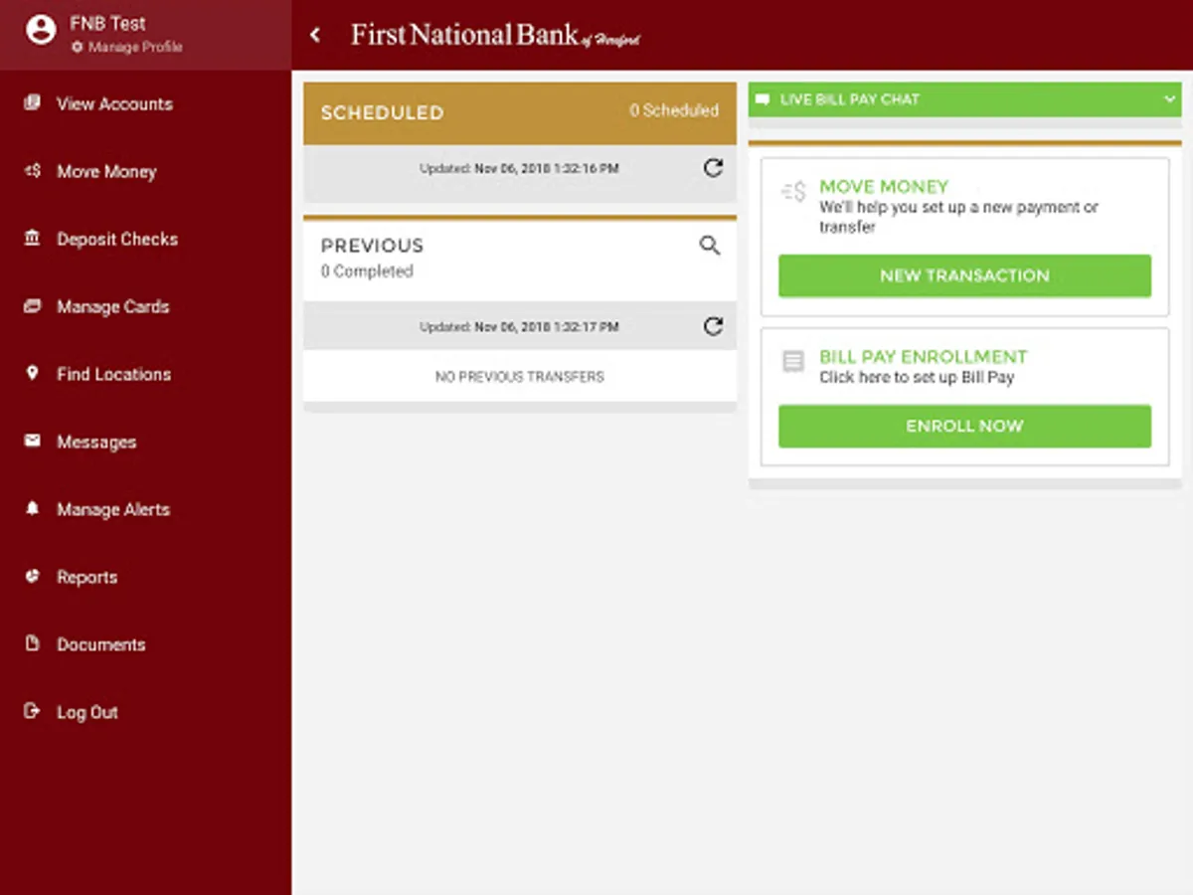Click the View Accounts icon in sidebar
This screenshot has width=1193, height=895.
pyautogui.click(x=33, y=103)
